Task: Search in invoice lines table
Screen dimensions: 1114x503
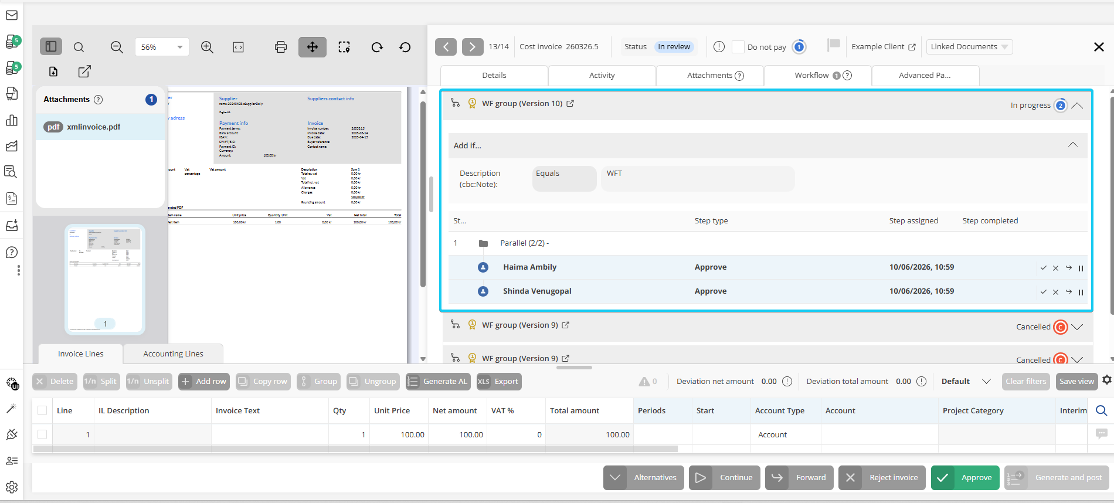Action: tap(1102, 410)
